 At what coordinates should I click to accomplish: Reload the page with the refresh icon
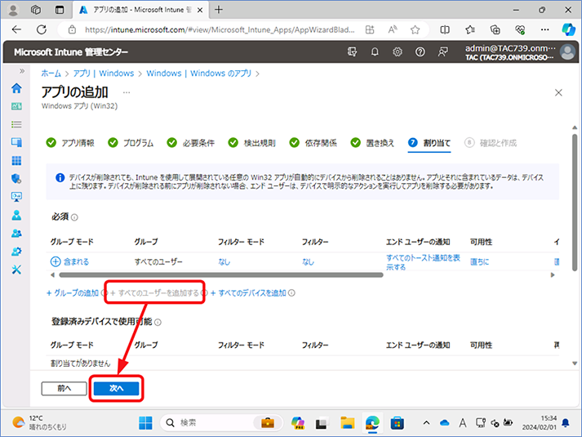(42, 29)
